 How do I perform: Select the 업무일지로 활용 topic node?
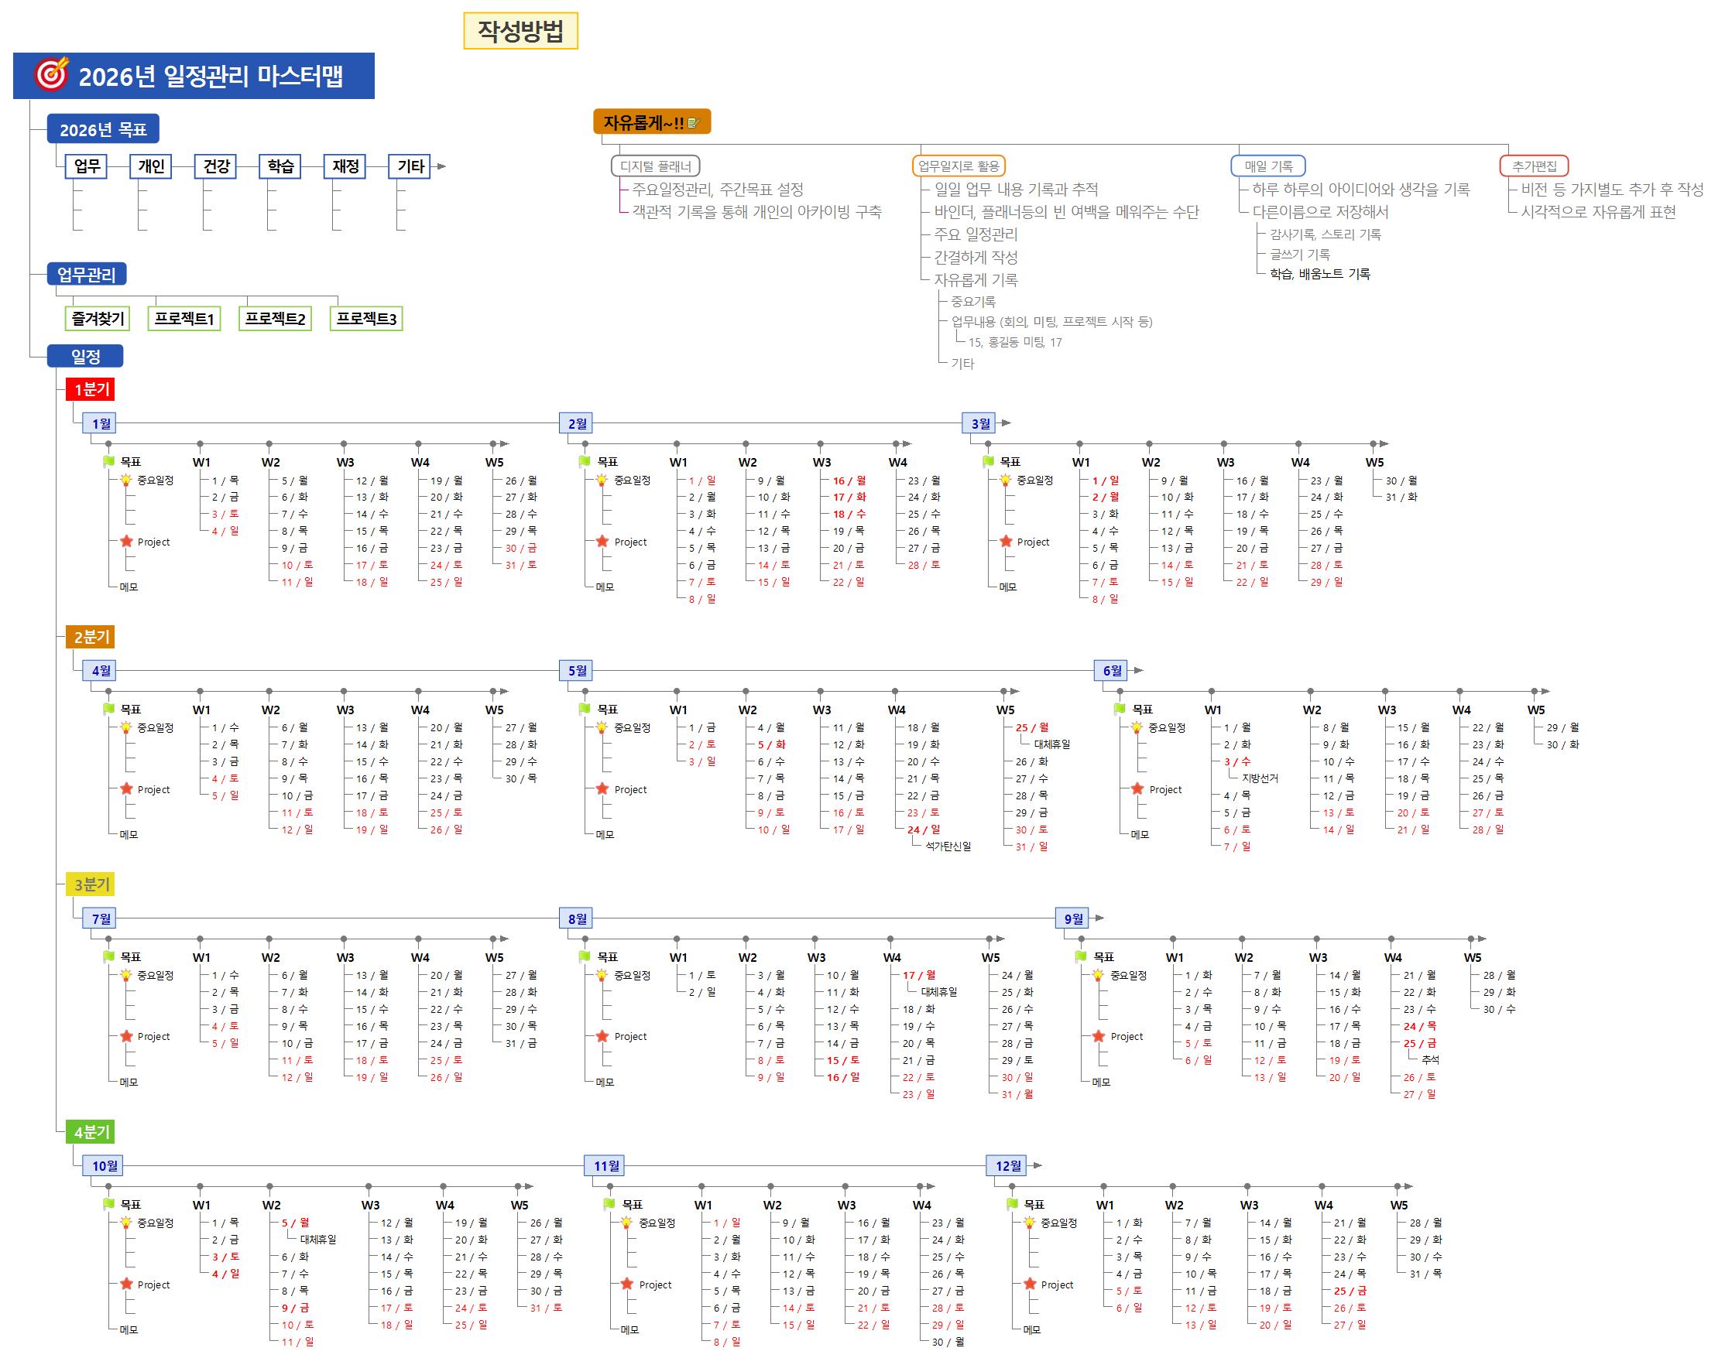pos(958,166)
